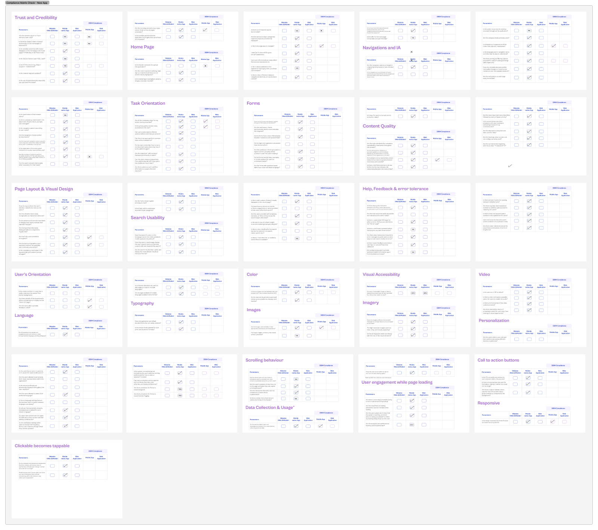This screenshot has width=598, height=530.
Task: Select the 'Personalization' heading
Action: [x=494, y=321]
